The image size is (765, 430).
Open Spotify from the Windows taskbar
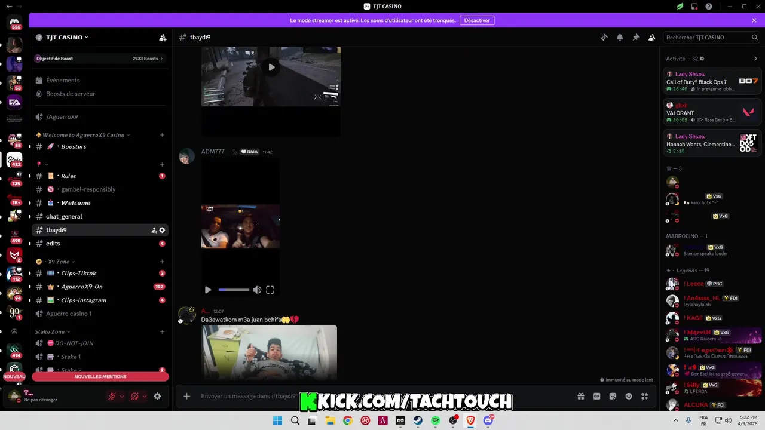[x=436, y=420]
